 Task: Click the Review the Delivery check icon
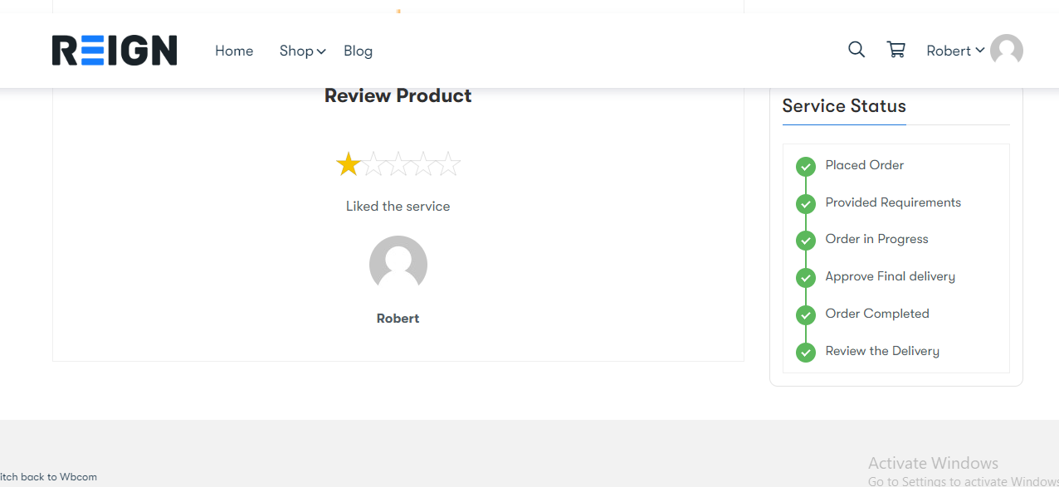point(805,353)
